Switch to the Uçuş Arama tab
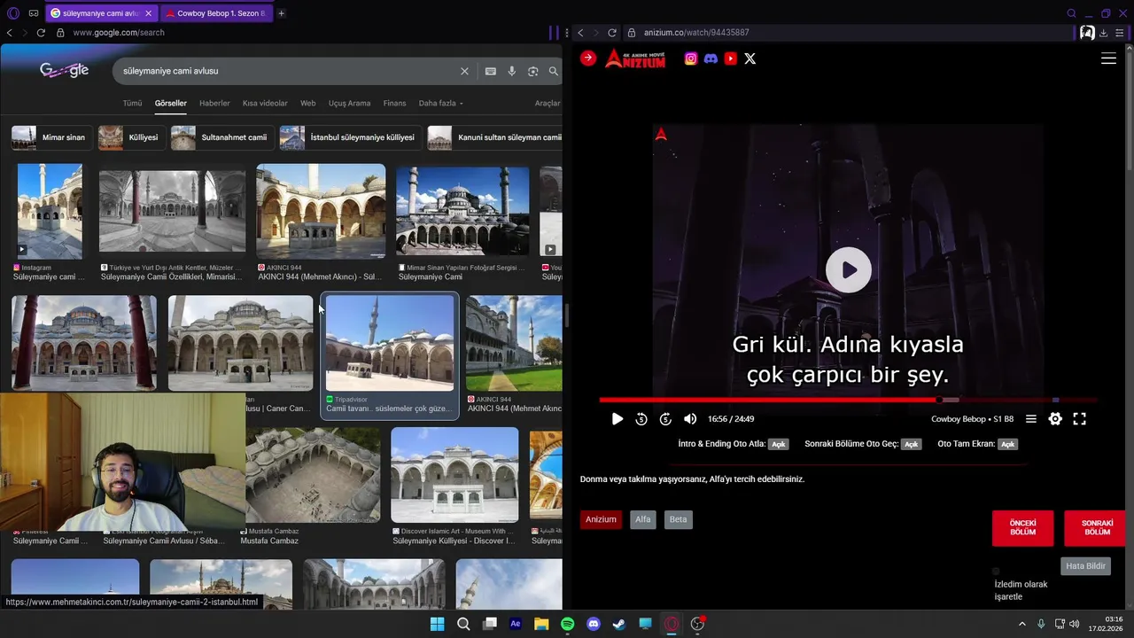1134x638 pixels. (349, 103)
